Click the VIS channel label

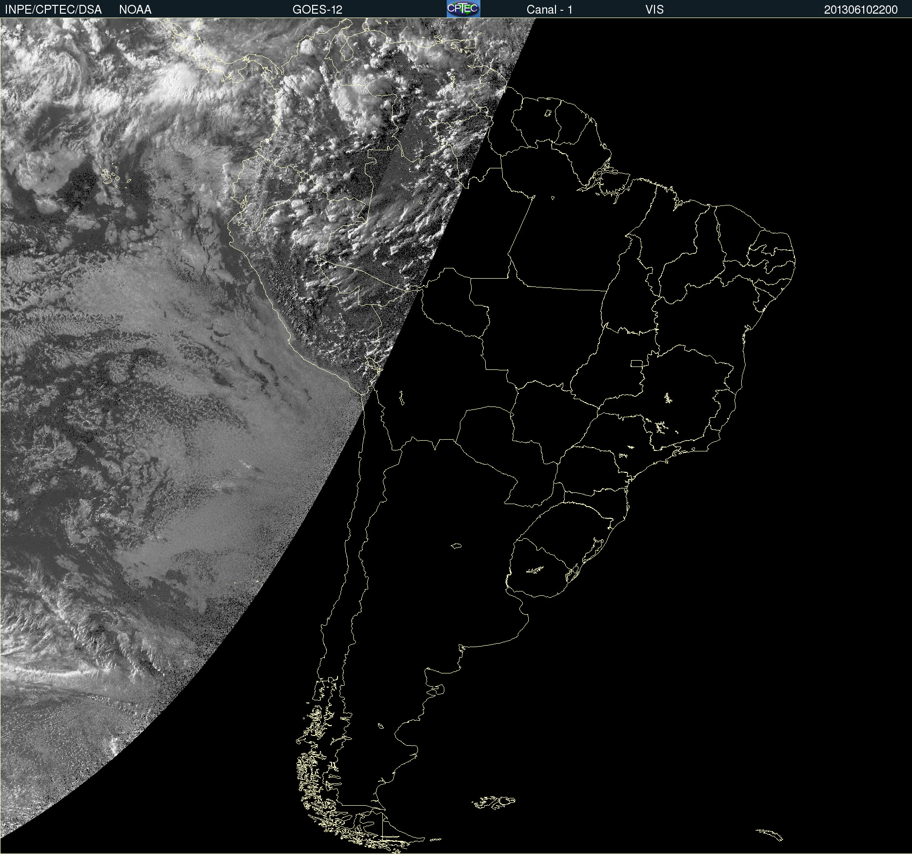pos(654,10)
